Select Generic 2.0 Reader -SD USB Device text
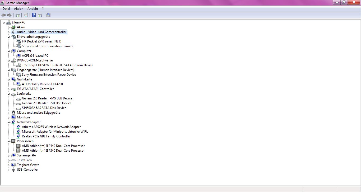Image resolution: width=361 pixels, height=192 pixels. pos(47,103)
